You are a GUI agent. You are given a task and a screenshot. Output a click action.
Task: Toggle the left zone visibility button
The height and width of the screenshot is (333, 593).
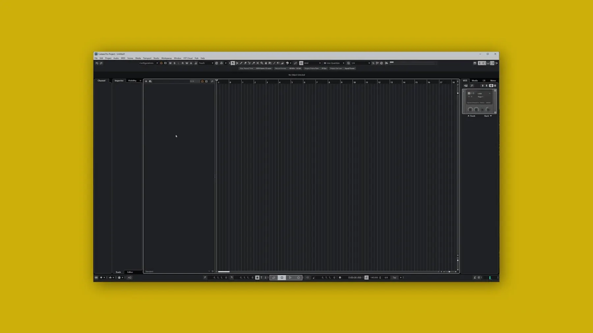[484, 63]
